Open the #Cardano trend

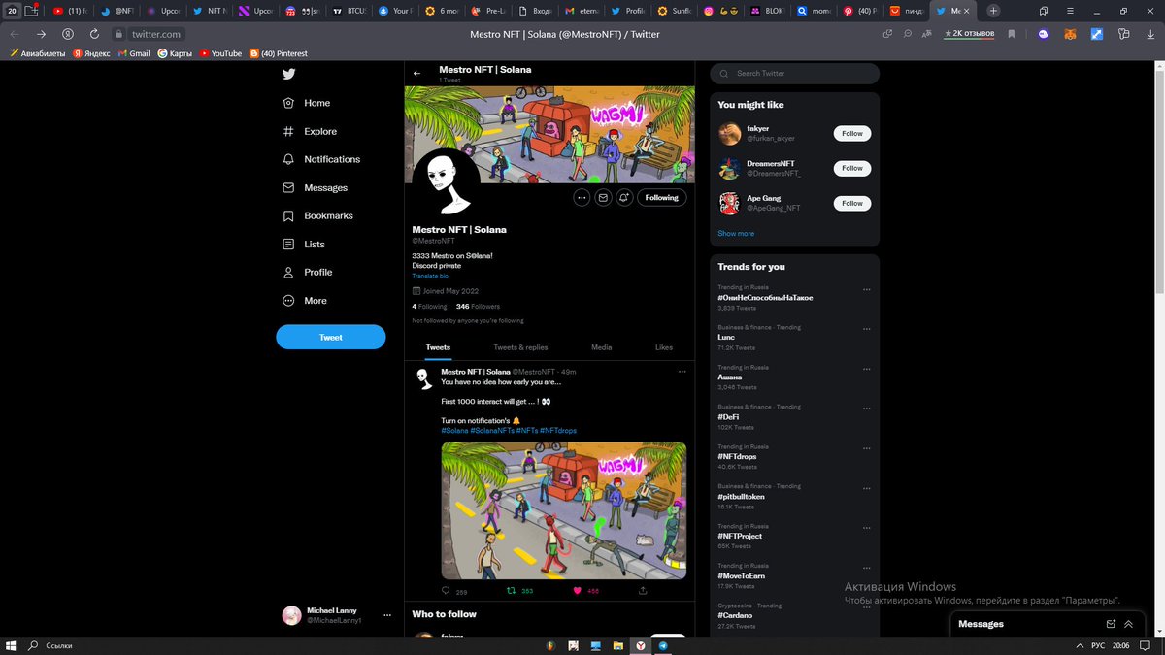point(736,616)
